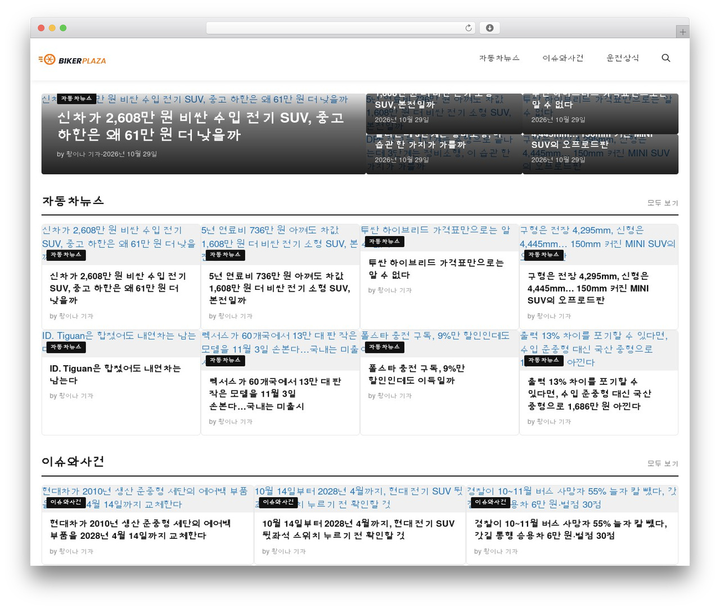Open headline 'ID. Tiguan은 합쳤어도 내연차는 남는다'
Viewport: 720px width, 609px height.
tap(115, 375)
